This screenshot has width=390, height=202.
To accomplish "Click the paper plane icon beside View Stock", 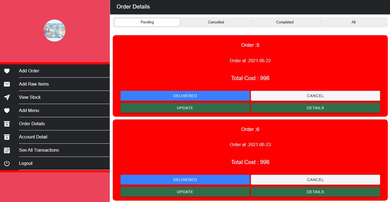I will tap(7, 97).
